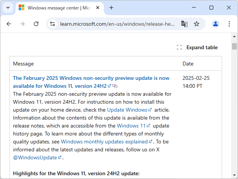Viewport: 238px width, 179px height.
Task: Open a new tab with plus button
Action: pyautogui.click(x=111, y=8)
